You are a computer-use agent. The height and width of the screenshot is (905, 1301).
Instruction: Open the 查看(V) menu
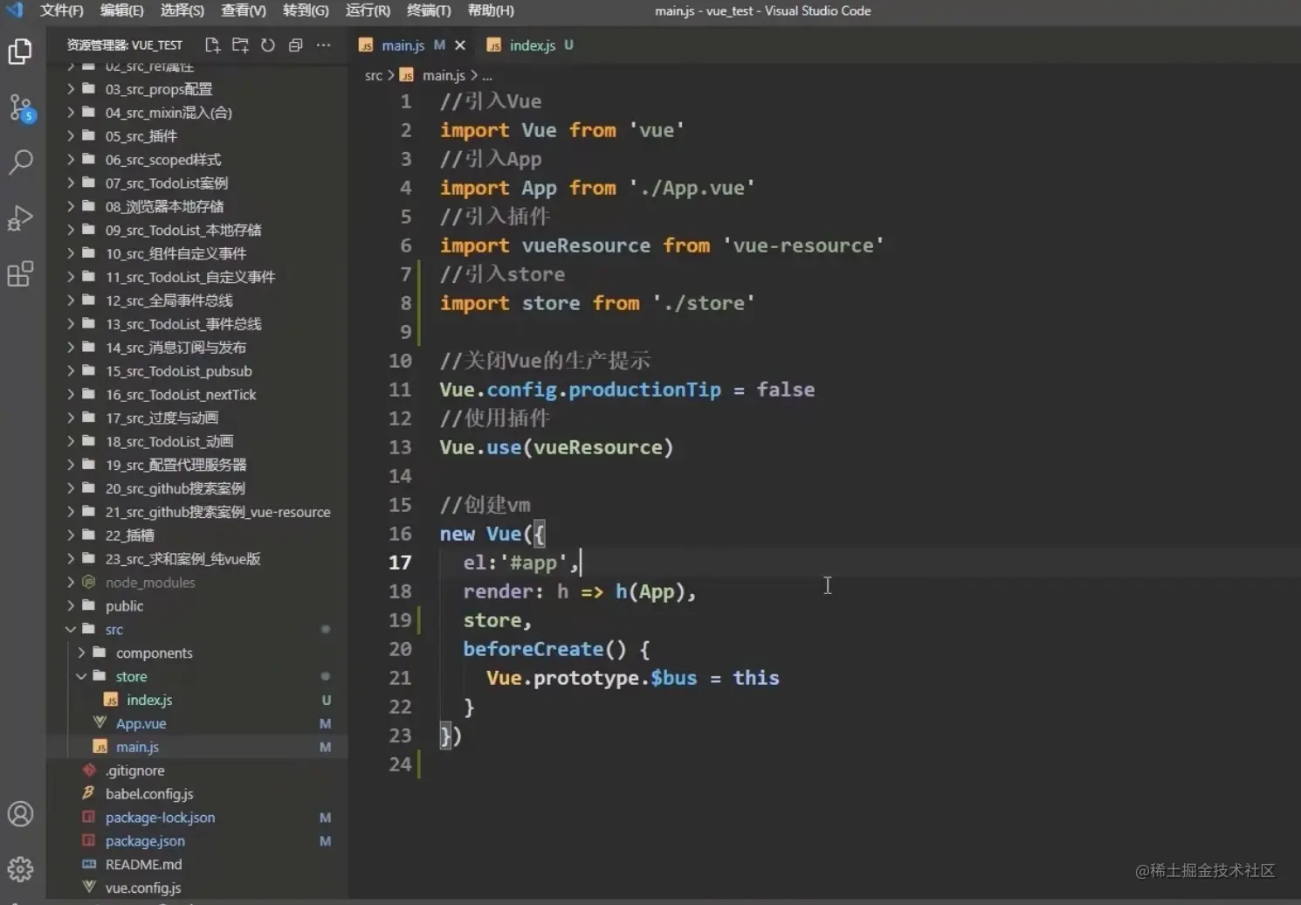[x=244, y=10]
